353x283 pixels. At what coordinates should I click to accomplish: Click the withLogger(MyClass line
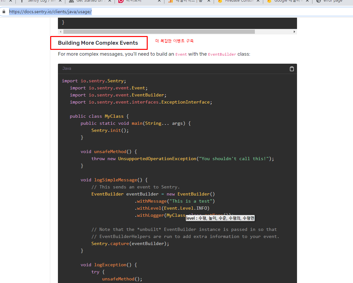tap(160, 215)
